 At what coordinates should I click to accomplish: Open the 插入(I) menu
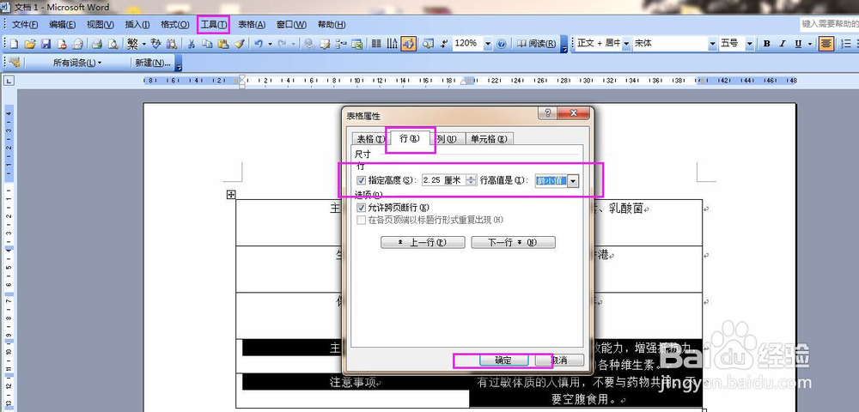click(137, 25)
